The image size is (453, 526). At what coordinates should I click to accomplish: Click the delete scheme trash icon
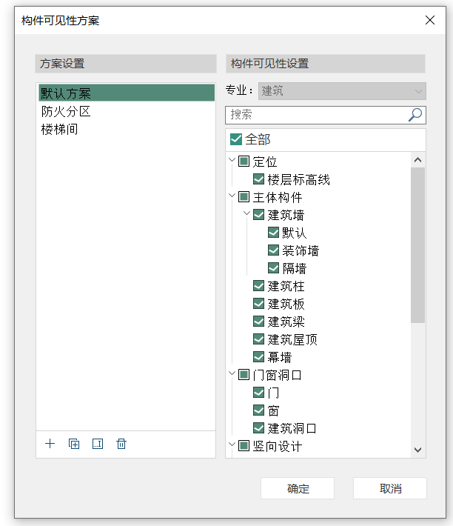click(121, 444)
